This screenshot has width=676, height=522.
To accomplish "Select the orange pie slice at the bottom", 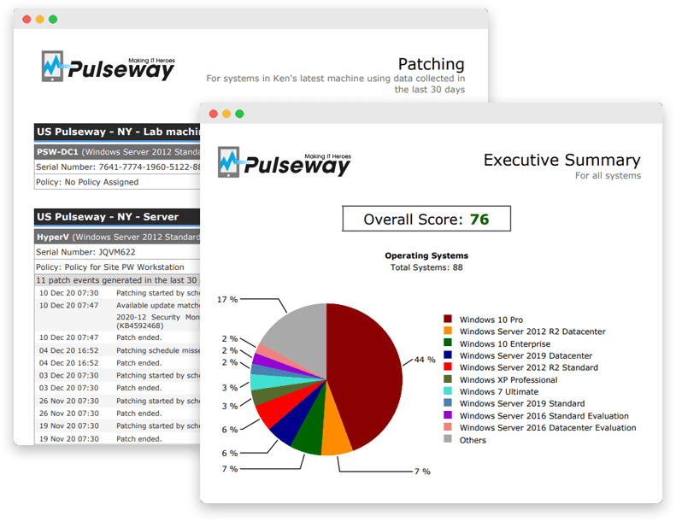I will [x=335, y=426].
